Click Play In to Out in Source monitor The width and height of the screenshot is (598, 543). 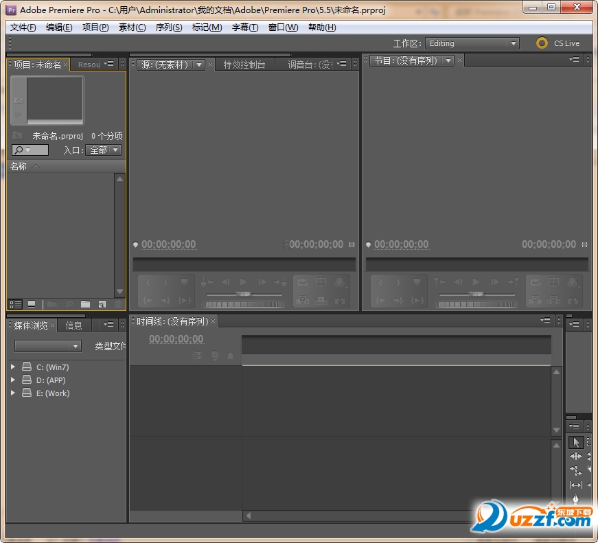(184, 301)
